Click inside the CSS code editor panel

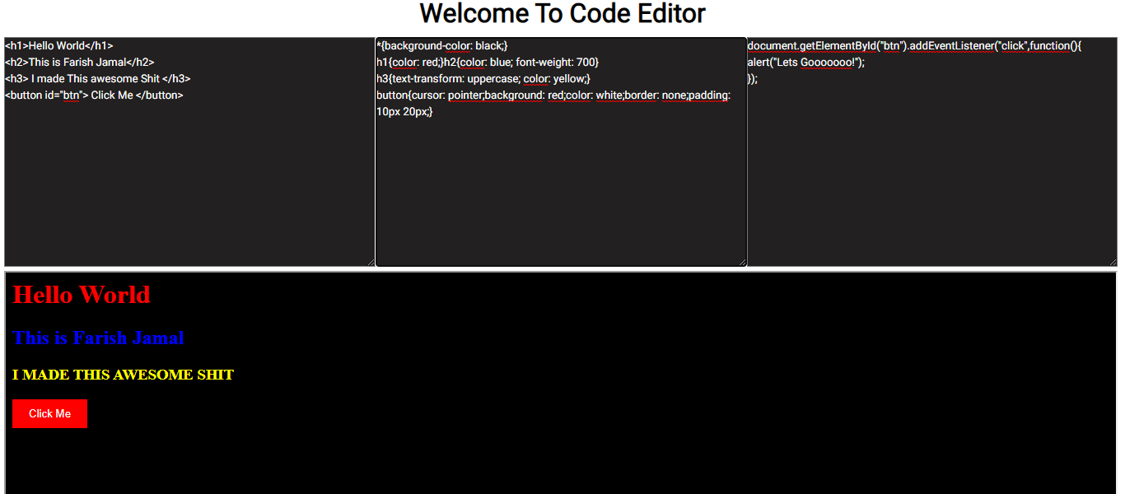[x=560, y=181]
